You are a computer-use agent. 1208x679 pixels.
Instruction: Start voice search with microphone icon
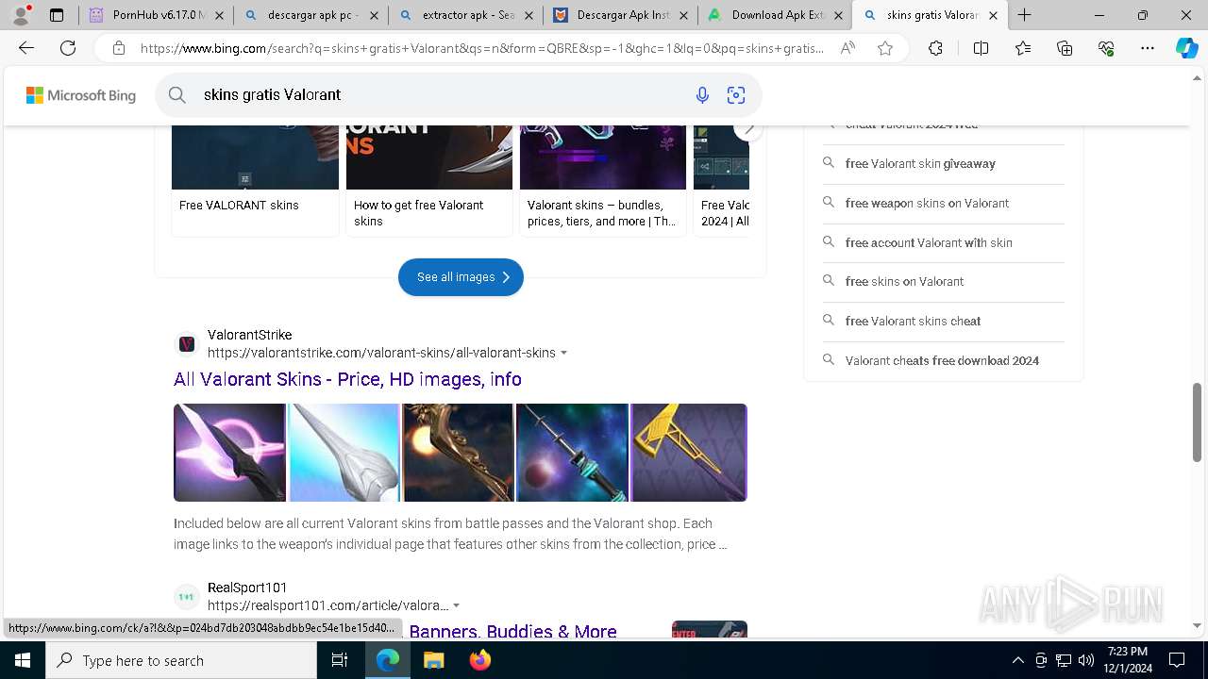[x=702, y=94]
